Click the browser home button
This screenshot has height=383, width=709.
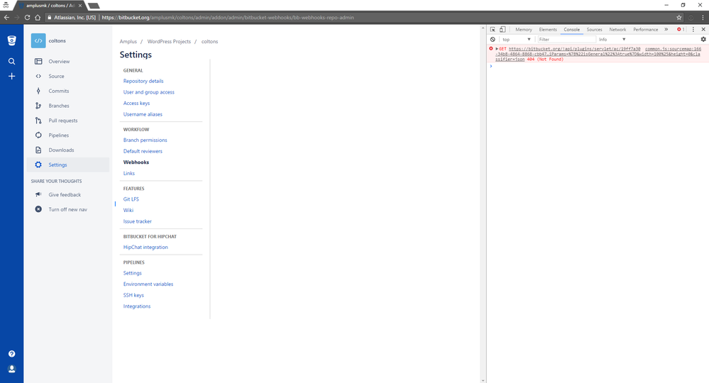click(x=38, y=18)
